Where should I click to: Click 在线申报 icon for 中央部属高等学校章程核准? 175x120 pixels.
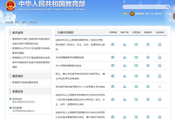click(x=160, y=57)
